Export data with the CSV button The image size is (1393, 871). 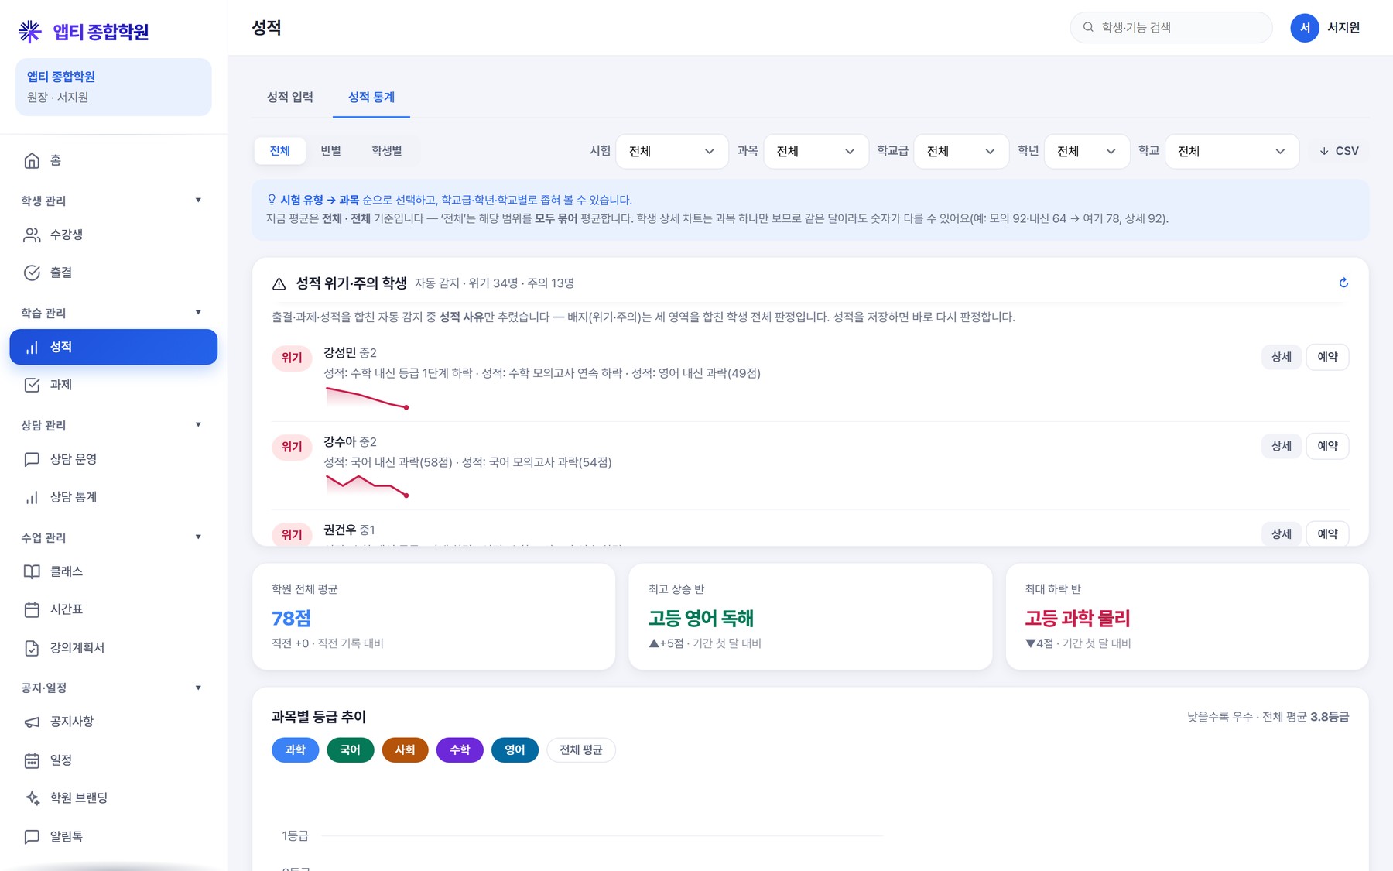[1339, 151]
